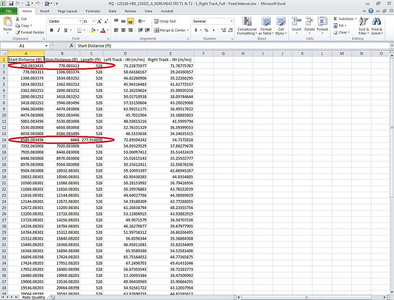394x300 pixels.
Task: Switch to Page Layout tab
Action: (x=67, y=11)
